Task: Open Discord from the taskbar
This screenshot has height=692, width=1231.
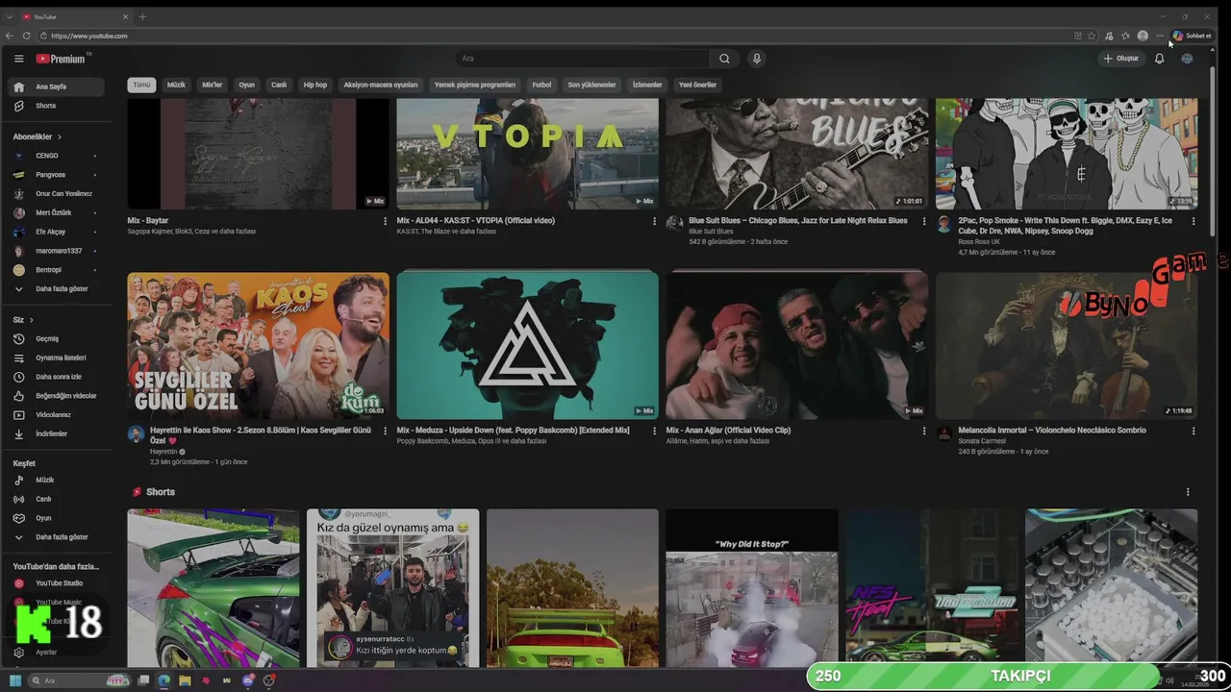Action: tap(248, 680)
